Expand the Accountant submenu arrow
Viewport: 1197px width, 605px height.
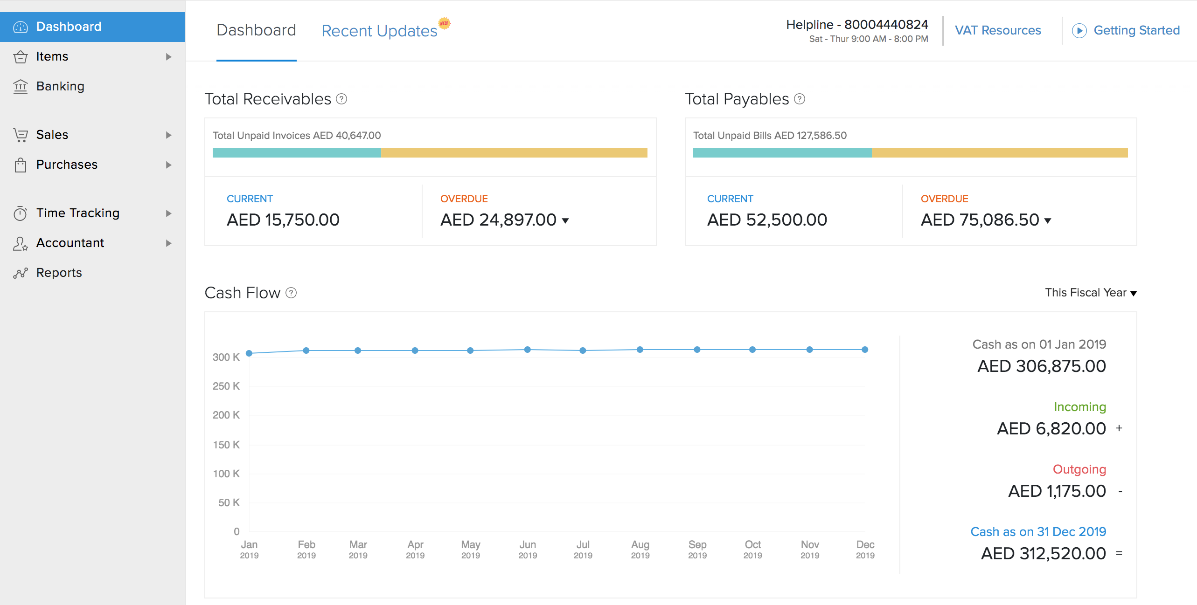coord(168,243)
